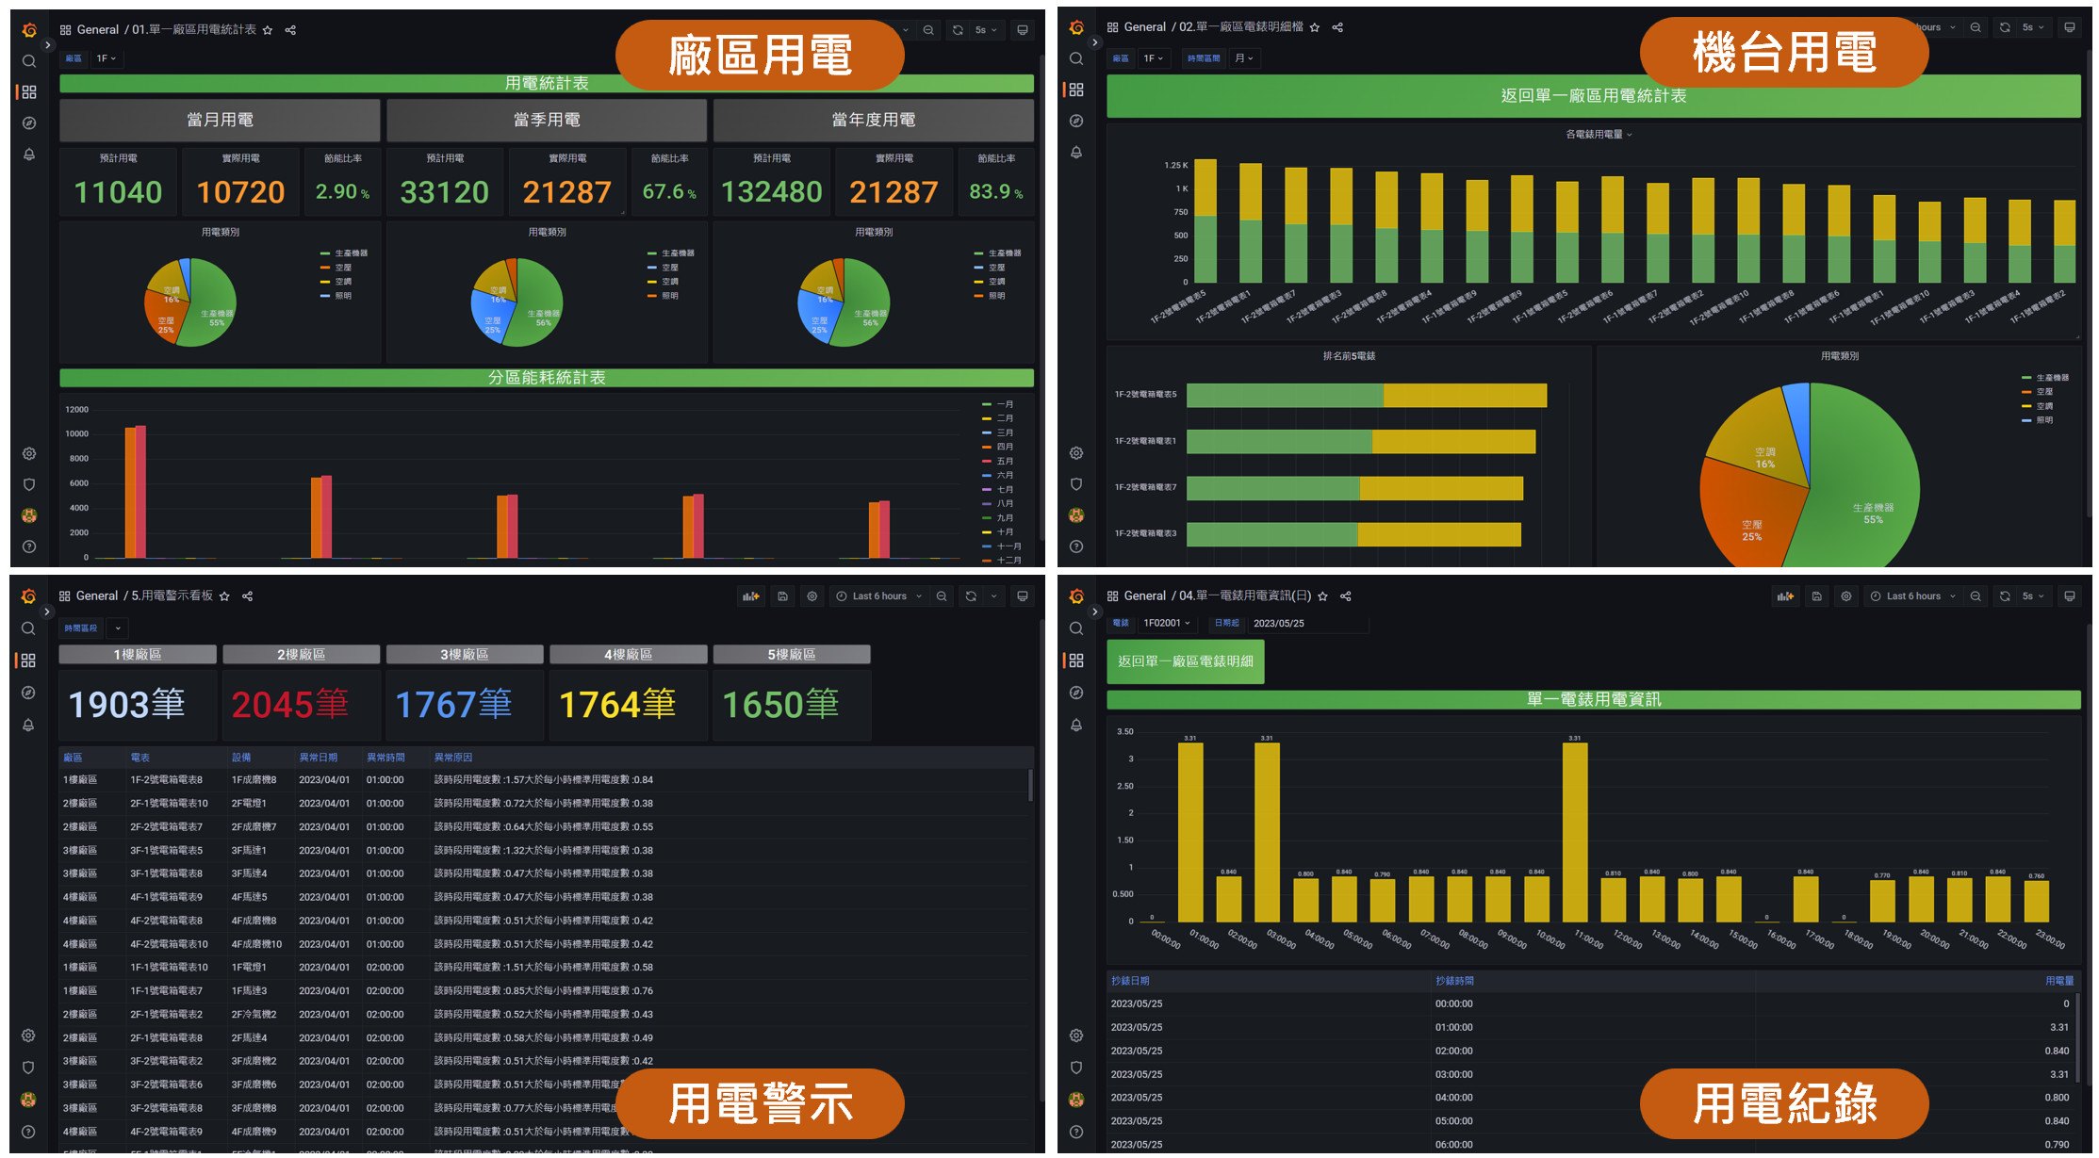
Task: Open General breadcrumb in 5.用電警示看板
Action: tap(97, 596)
